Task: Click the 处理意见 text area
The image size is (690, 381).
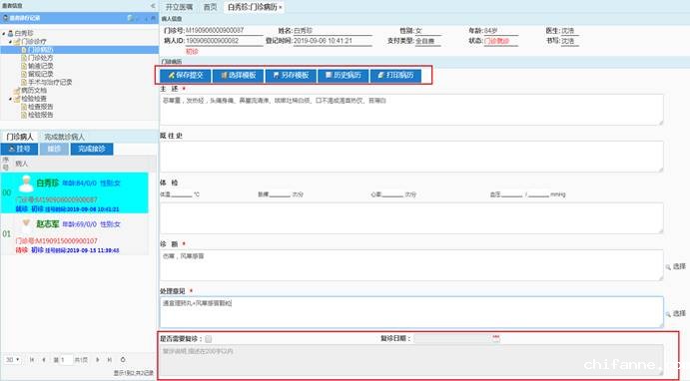Action: click(x=411, y=312)
